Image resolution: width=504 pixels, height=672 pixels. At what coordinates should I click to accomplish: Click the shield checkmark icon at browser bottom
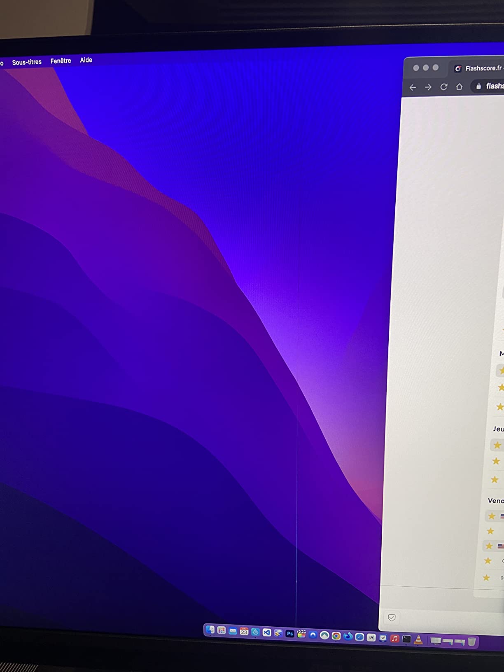(392, 617)
